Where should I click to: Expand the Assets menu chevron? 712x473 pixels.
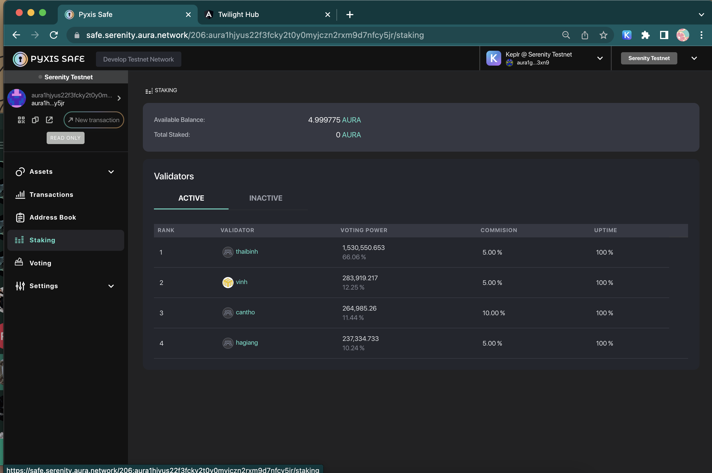[x=111, y=172]
